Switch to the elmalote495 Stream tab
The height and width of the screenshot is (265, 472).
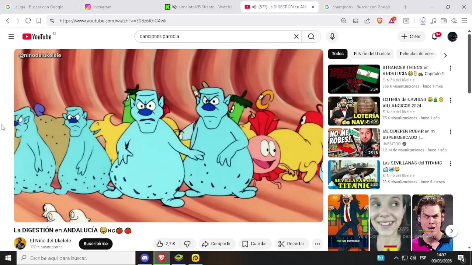click(x=200, y=7)
